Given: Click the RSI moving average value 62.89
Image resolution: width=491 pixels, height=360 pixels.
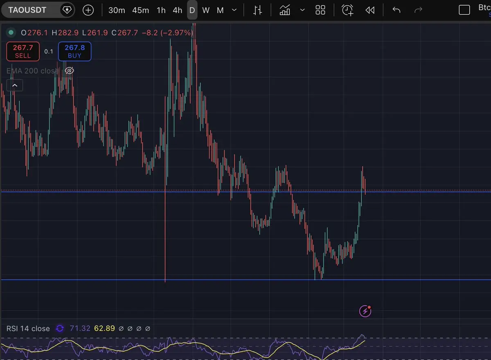Looking at the screenshot, I should [x=104, y=329].
